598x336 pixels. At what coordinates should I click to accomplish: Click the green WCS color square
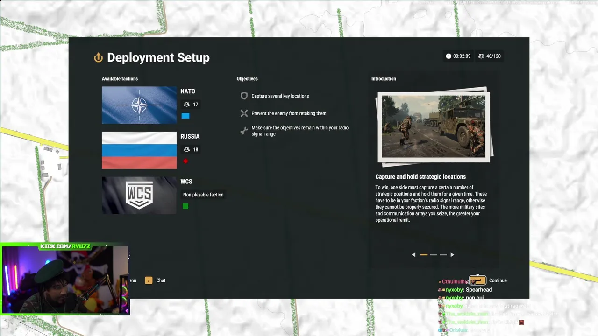185,206
